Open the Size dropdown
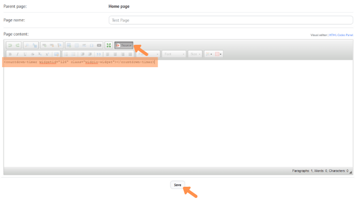This screenshot has height=201, width=356. (195, 54)
